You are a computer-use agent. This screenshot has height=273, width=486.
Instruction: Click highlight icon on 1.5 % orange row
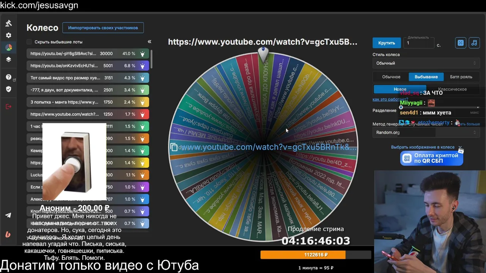point(142,139)
